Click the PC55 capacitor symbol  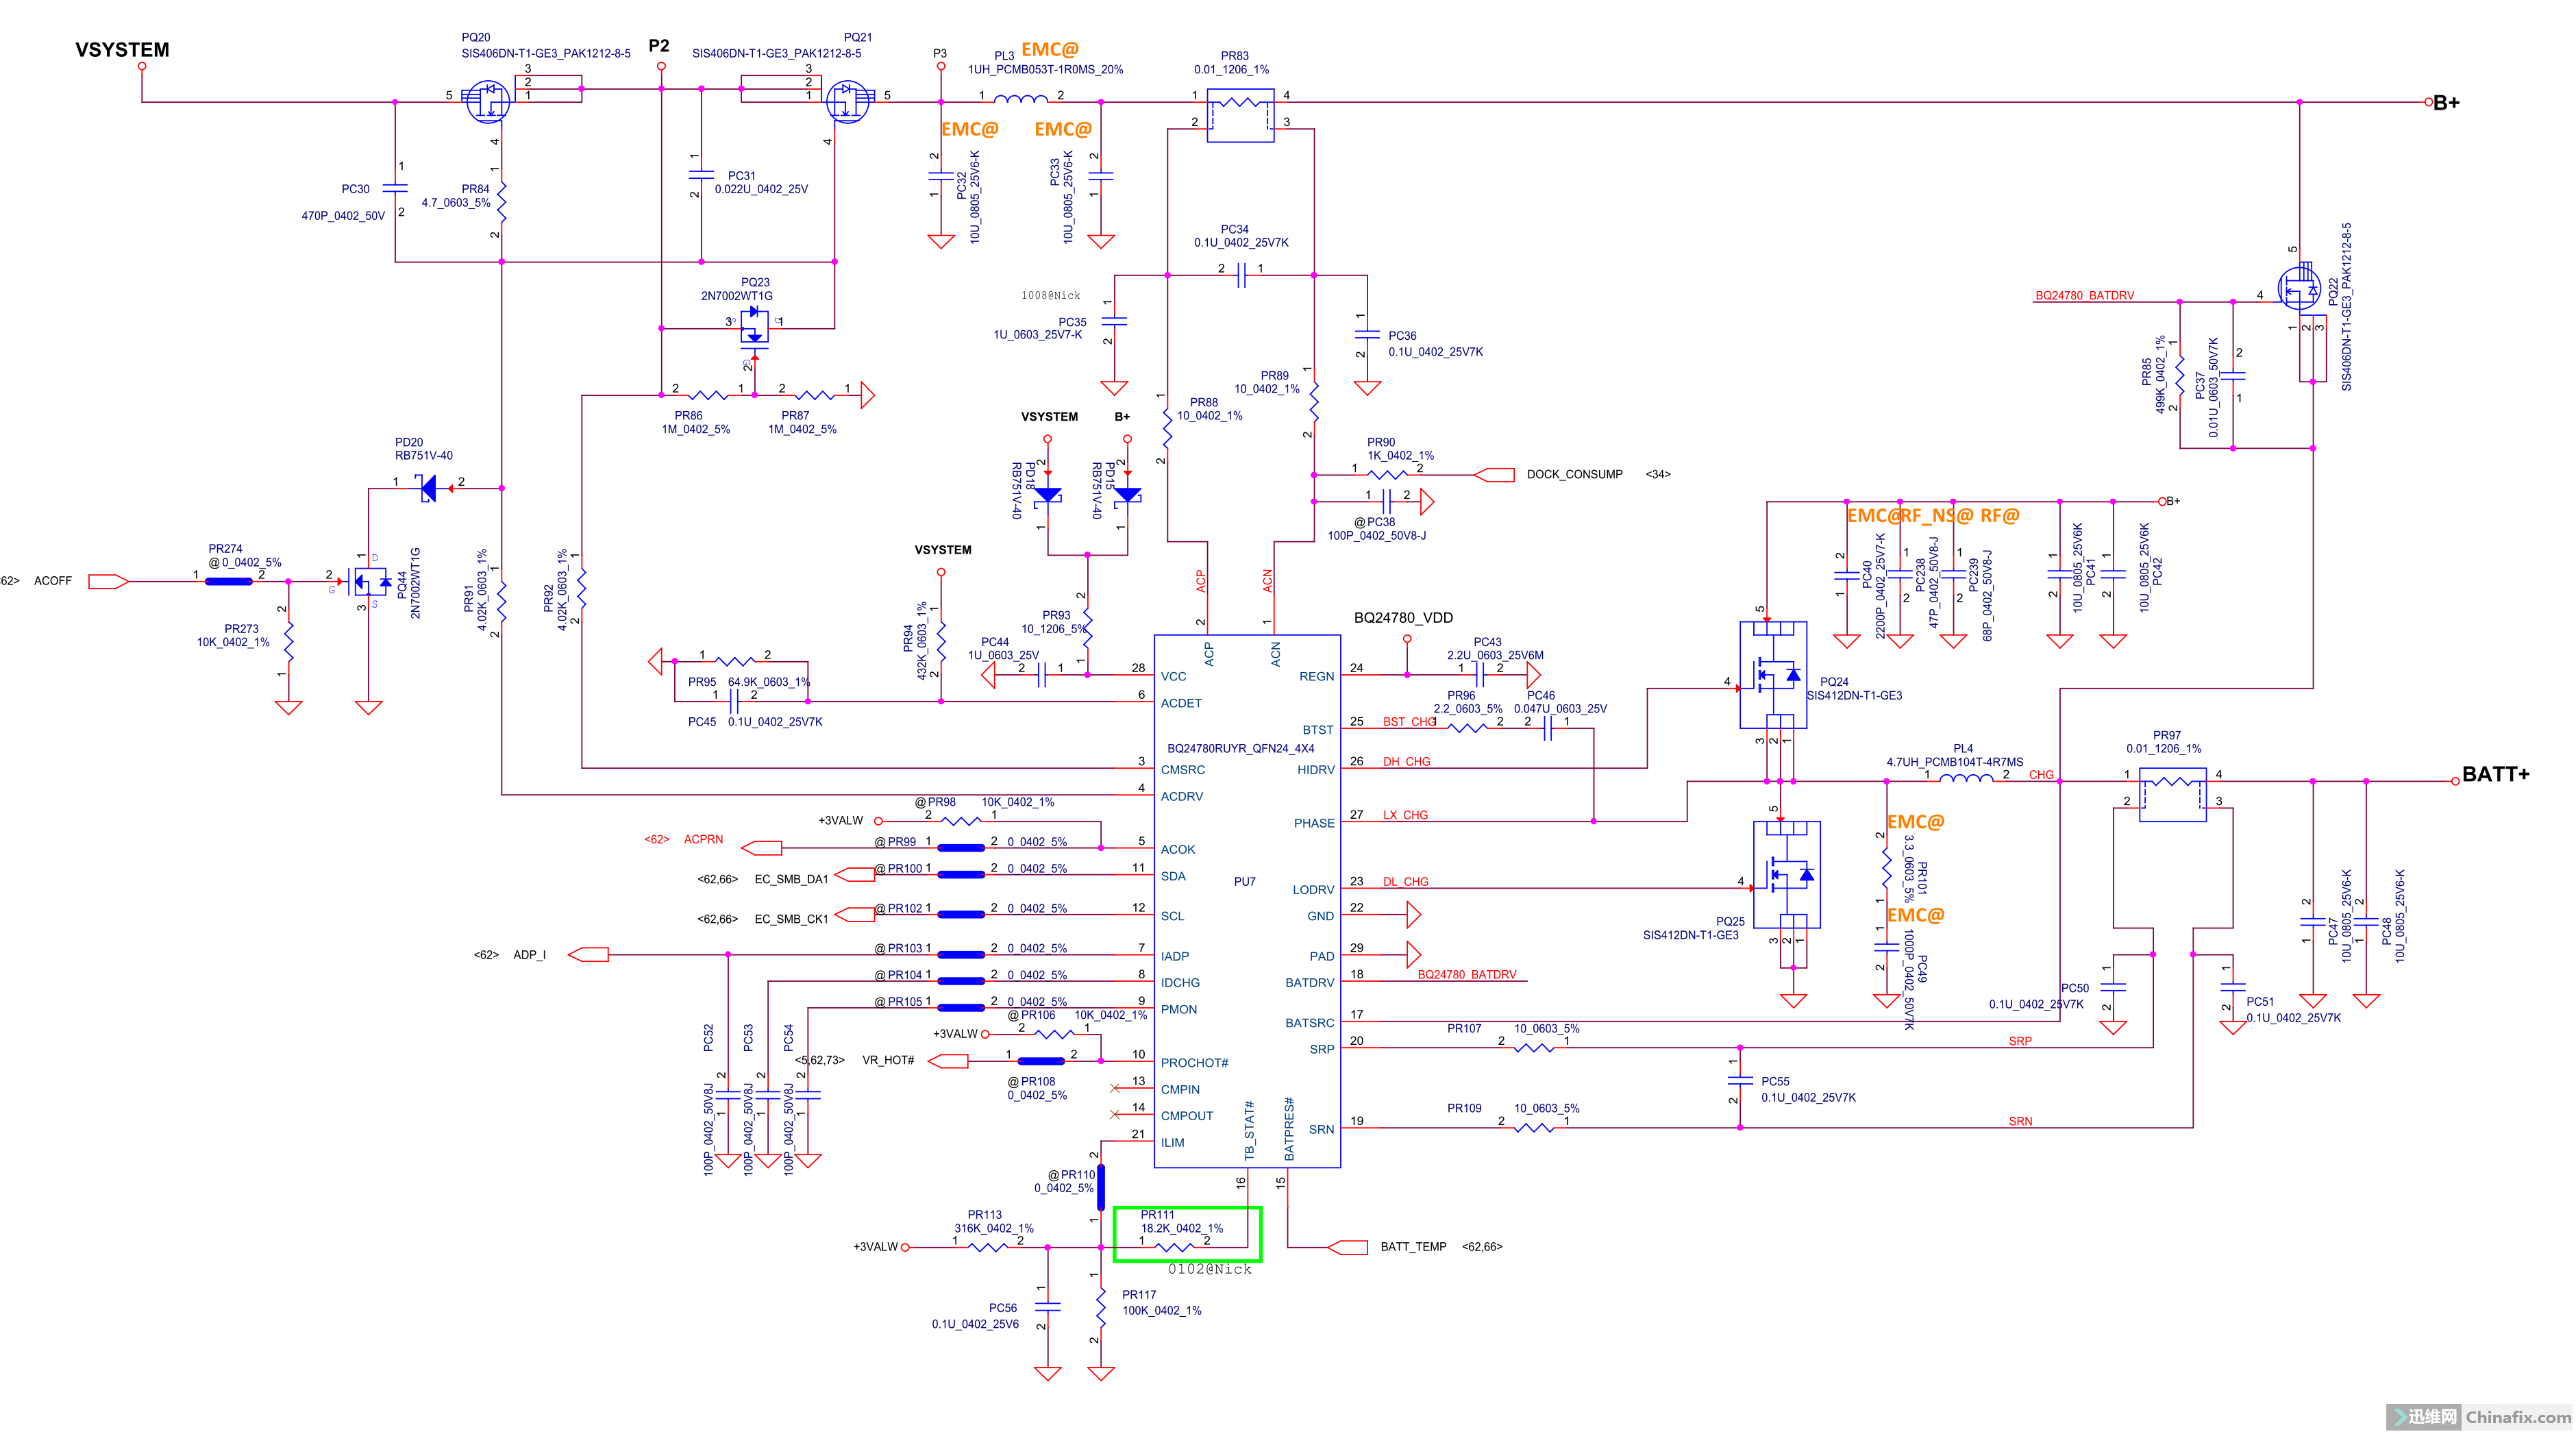click(x=1740, y=1080)
